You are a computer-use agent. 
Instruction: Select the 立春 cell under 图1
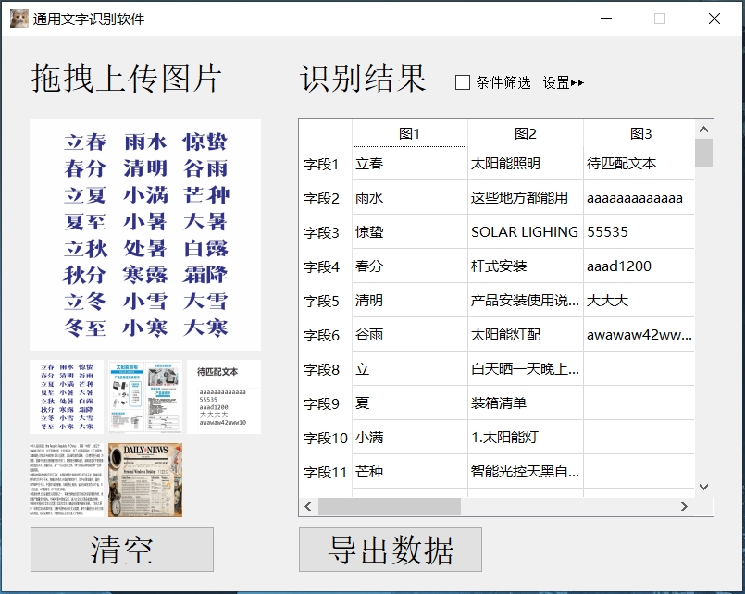[x=408, y=163]
